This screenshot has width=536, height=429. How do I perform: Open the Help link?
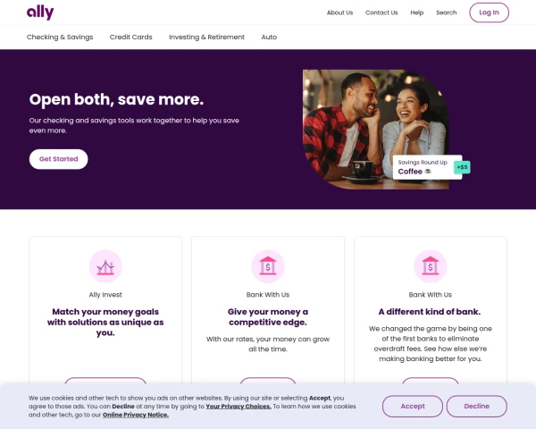416,13
